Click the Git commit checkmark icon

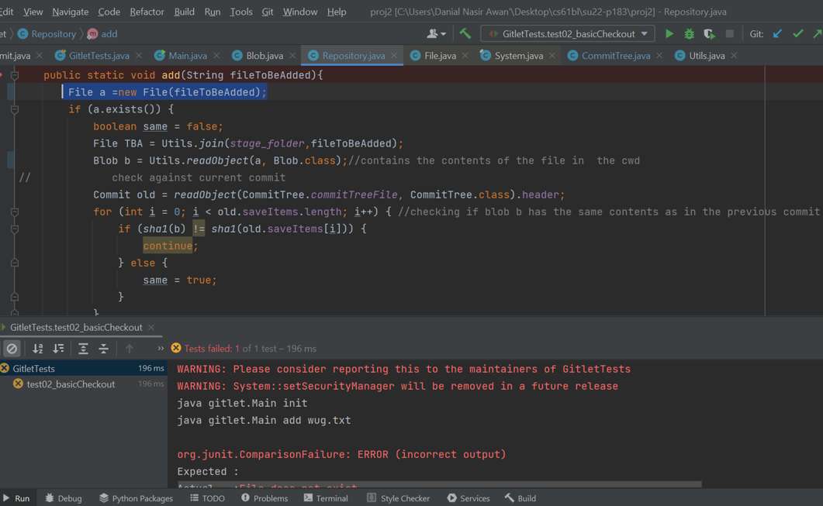tap(797, 34)
